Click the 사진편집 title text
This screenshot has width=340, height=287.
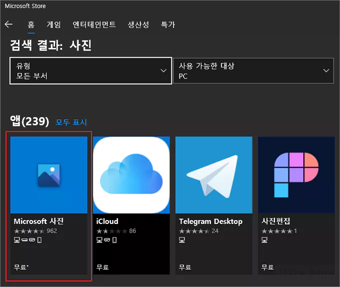[x=275, y=221]
